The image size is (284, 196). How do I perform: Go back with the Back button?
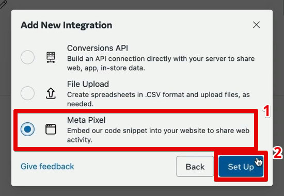click(195, 166)
